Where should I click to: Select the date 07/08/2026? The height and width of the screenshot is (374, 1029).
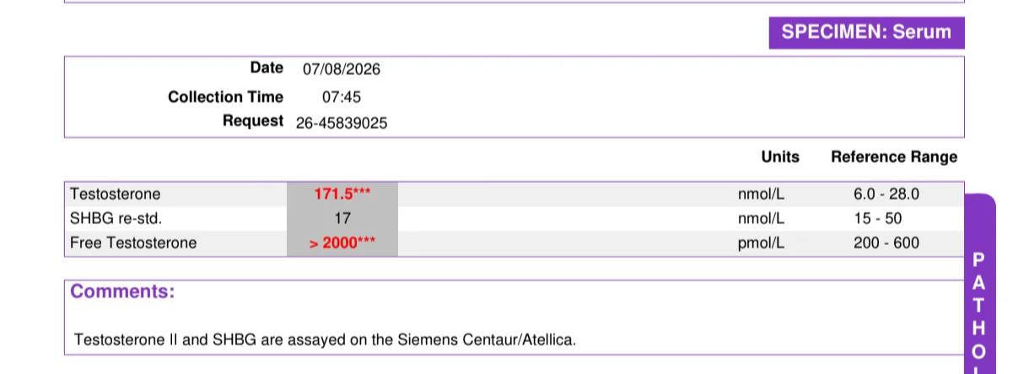point(342,69)
